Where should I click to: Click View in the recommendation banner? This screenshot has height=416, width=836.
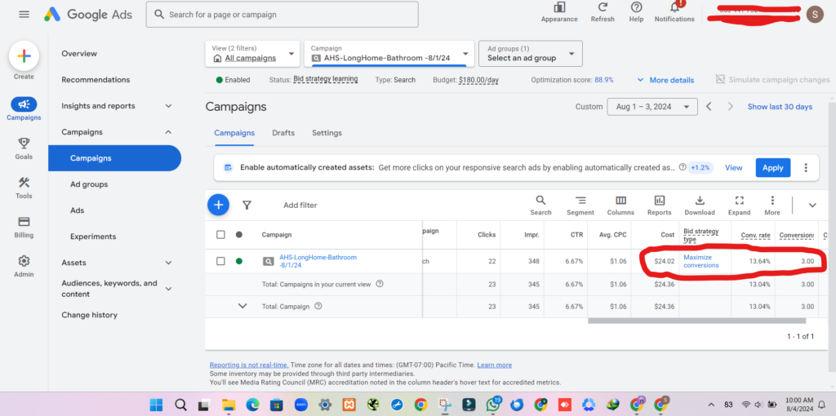tap(734, 168)
